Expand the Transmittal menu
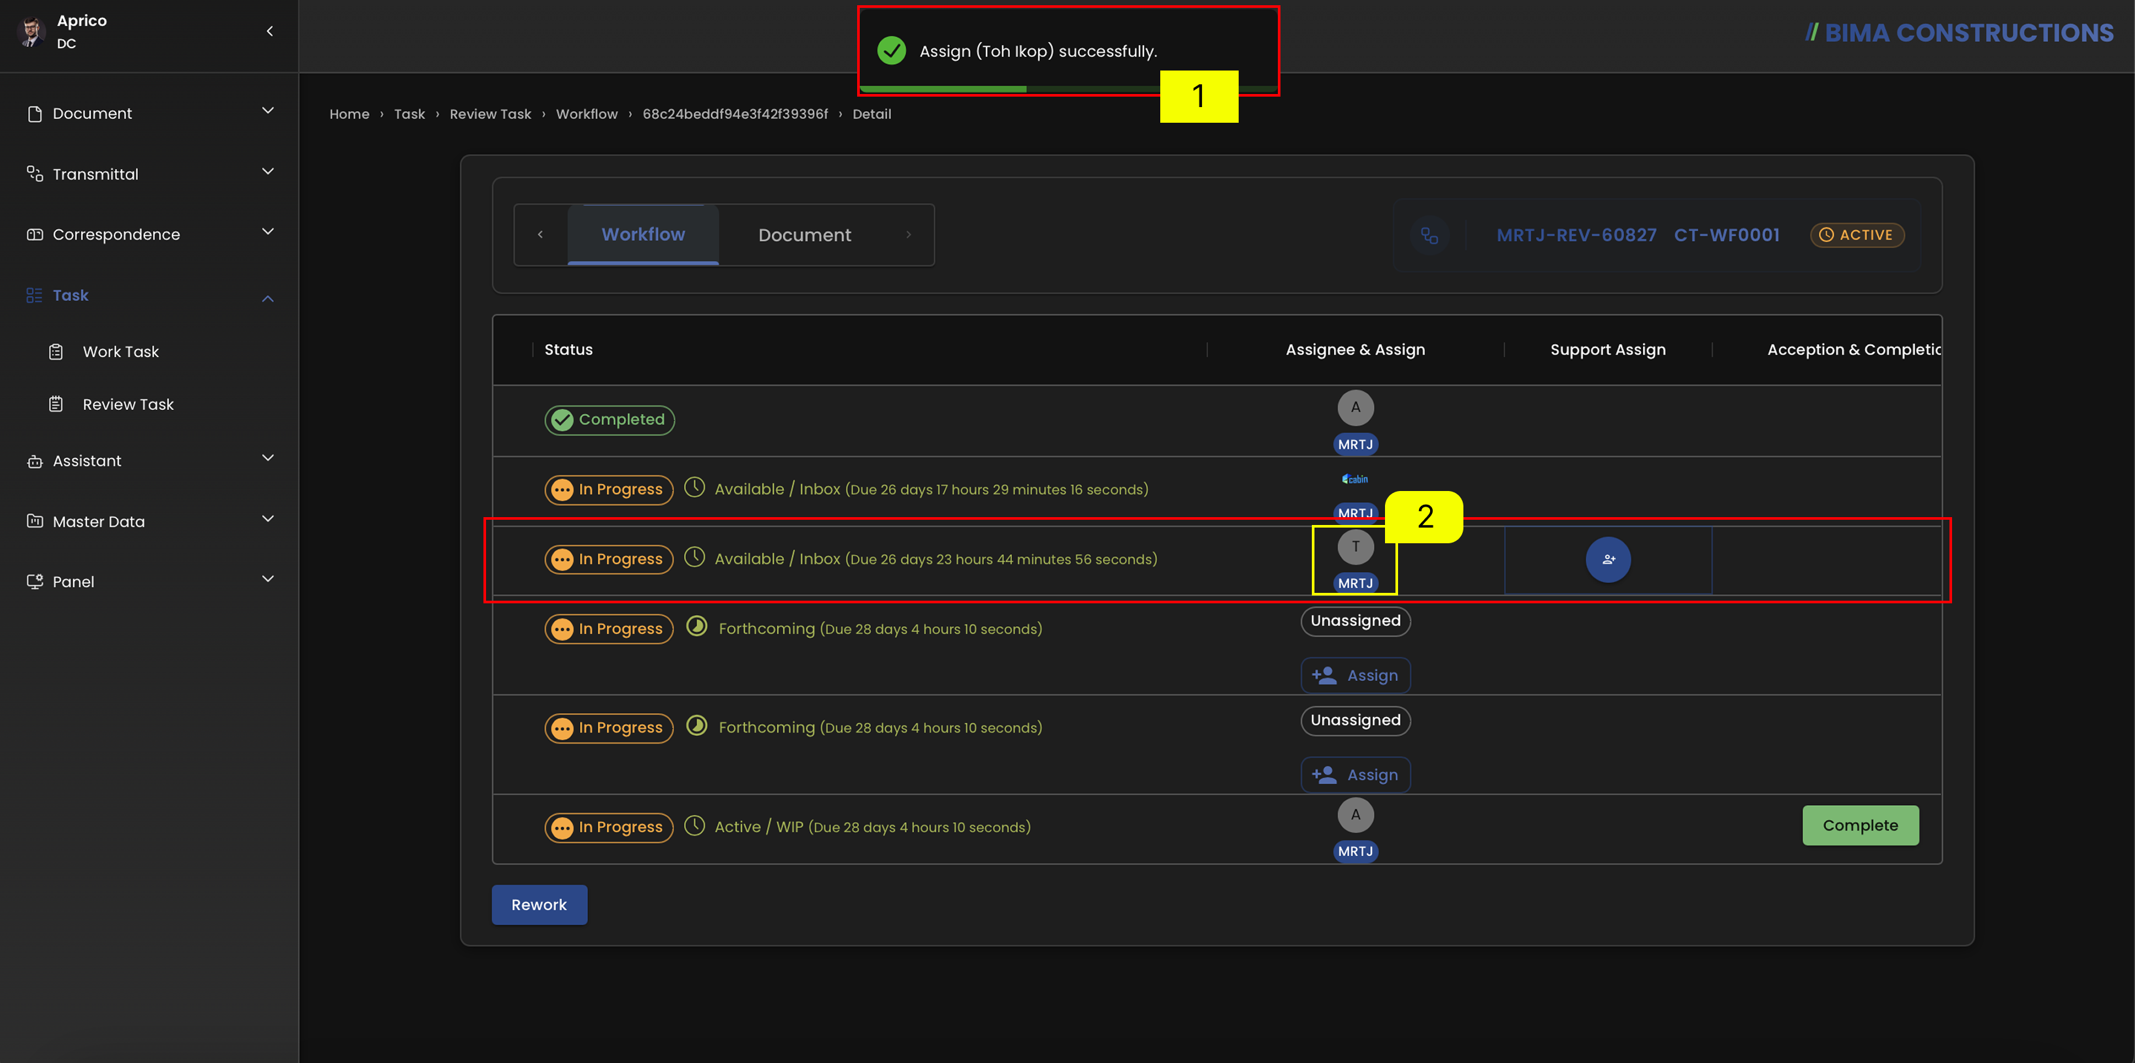Viewport: 2135px width, 1063px height. (x=268, y=172)
